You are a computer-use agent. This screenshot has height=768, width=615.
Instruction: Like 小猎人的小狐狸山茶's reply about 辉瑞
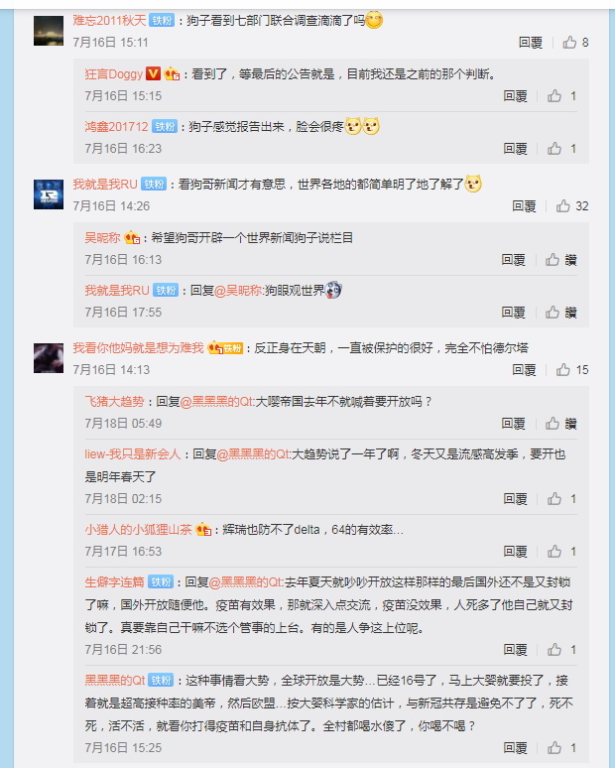554,552
